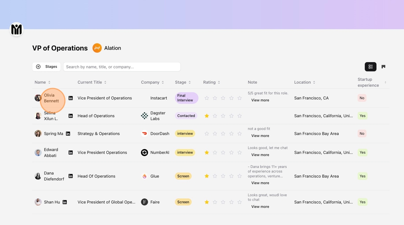Click Dana Diefendorf's filled first star
Image resolution: width=404 pixels, height=225 pixels.
(207, 176)
